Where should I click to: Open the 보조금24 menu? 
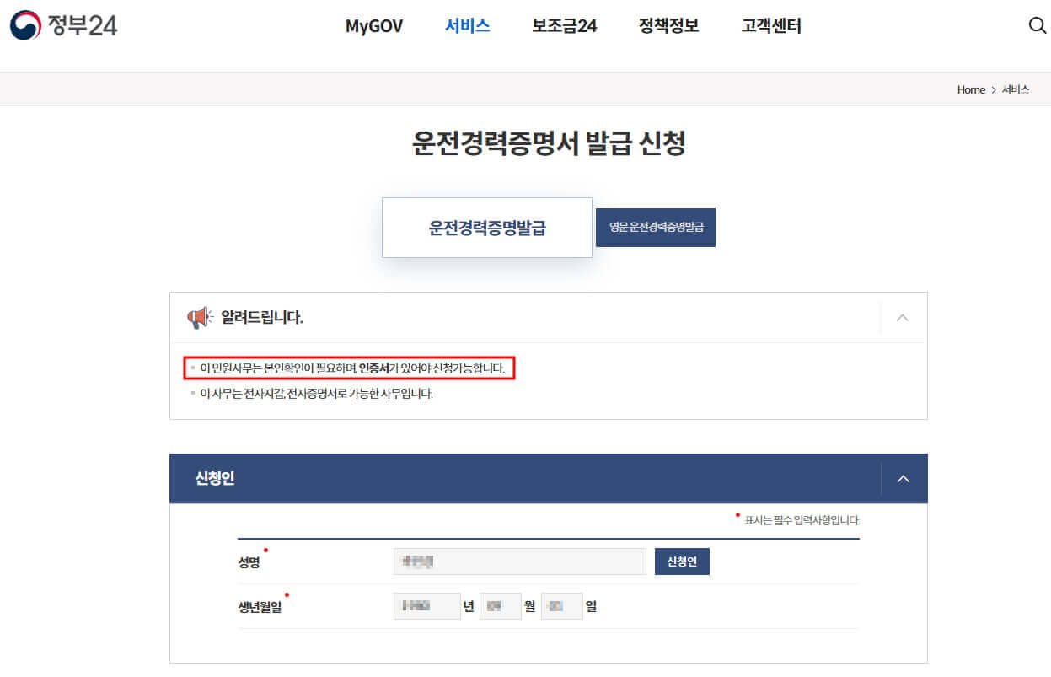(563, 26)
